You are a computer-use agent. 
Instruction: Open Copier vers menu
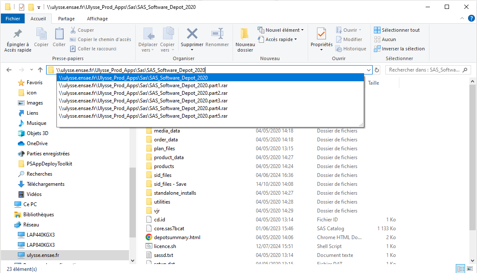[167, 40]
